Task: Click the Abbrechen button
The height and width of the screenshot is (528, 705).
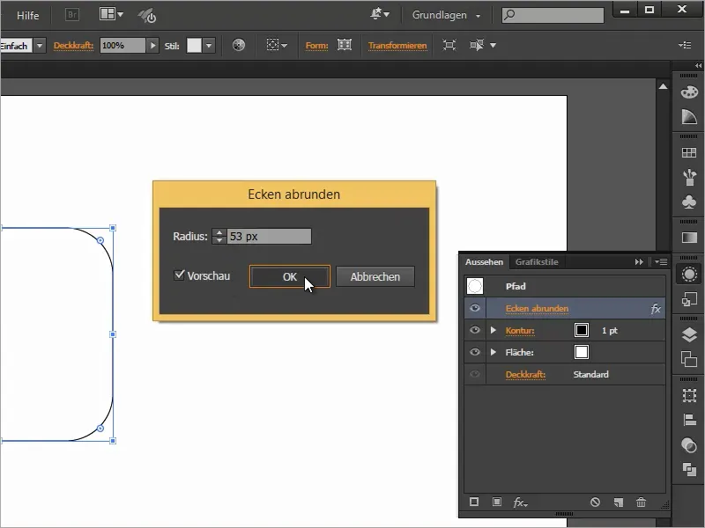Action: click(375, 276)
